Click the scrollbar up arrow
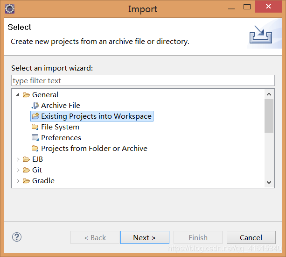The height and width of the screenshot is (257, 286). click(x=269, y=94)
